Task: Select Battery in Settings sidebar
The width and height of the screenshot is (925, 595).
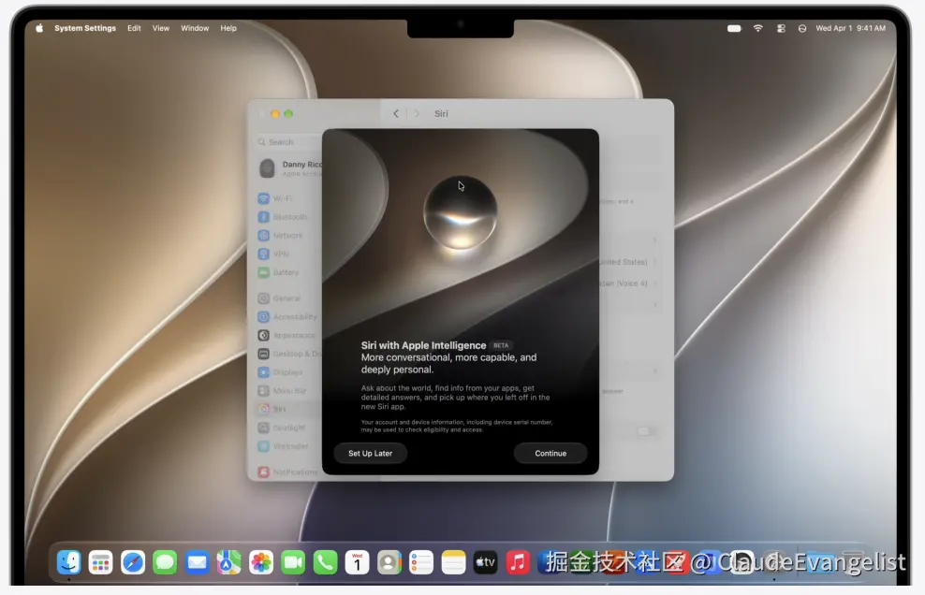Action: pos(289,272)
